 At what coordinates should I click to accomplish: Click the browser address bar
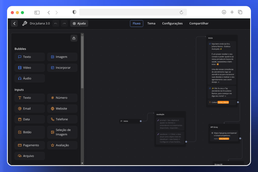[128, 12]
